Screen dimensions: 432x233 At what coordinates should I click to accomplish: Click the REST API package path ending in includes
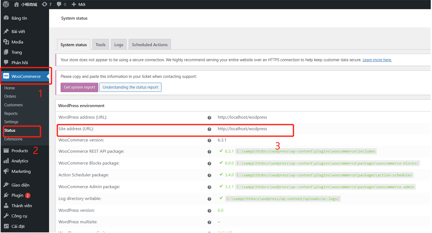tap(306, 151)
